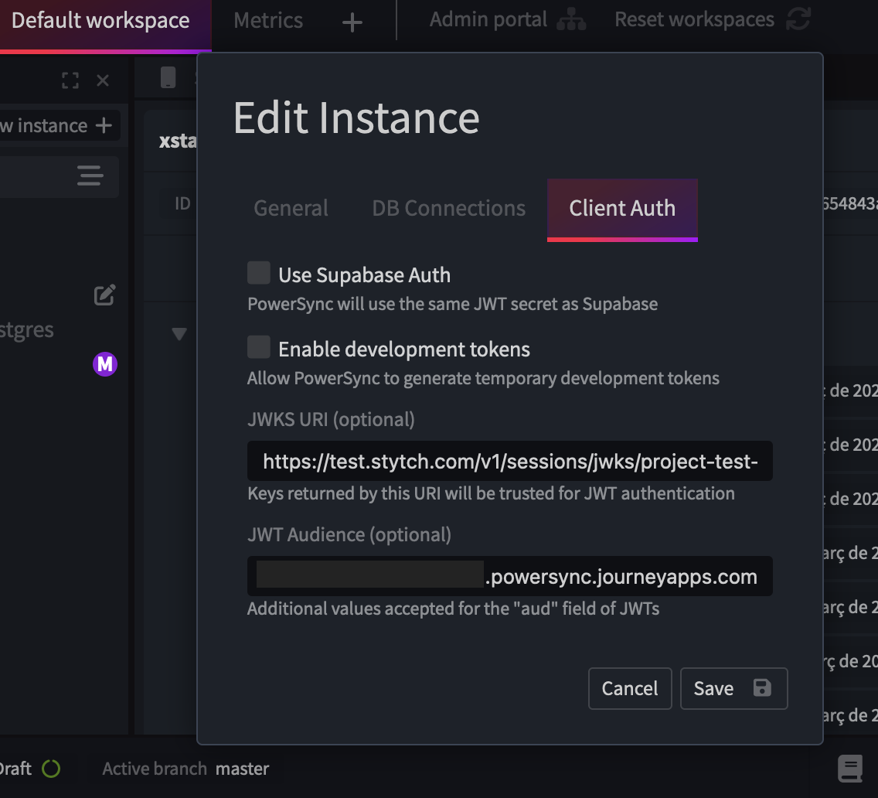Check Enable development tokens box
The width and height of the screenshot is (878, 798).
(x=259, y=347)
